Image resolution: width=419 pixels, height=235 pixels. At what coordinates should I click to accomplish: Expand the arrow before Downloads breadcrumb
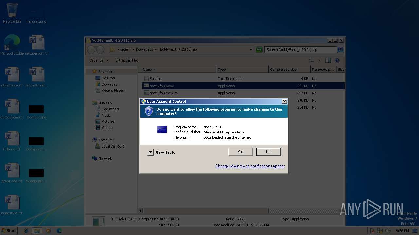click(x=133, y=50)
